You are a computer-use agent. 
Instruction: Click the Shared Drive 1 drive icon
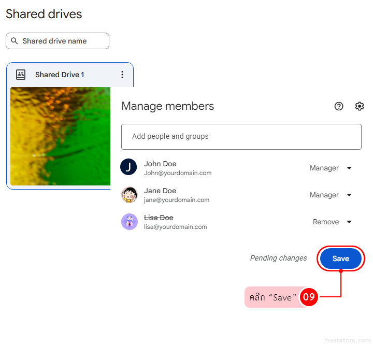point(21,75)
